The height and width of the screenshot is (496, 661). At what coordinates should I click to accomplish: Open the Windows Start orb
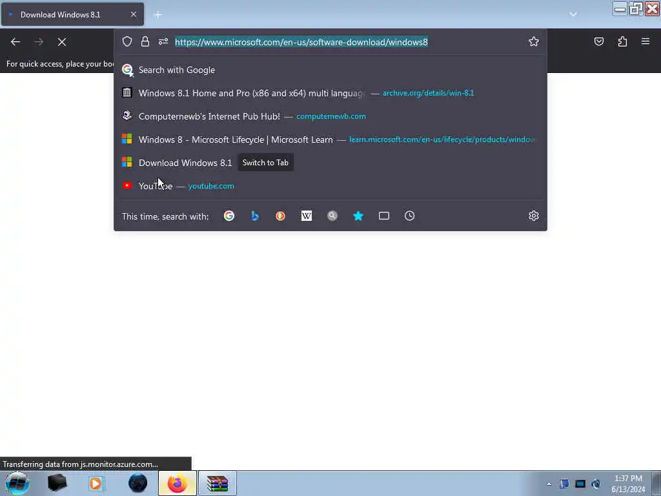(x=17, y=483)
